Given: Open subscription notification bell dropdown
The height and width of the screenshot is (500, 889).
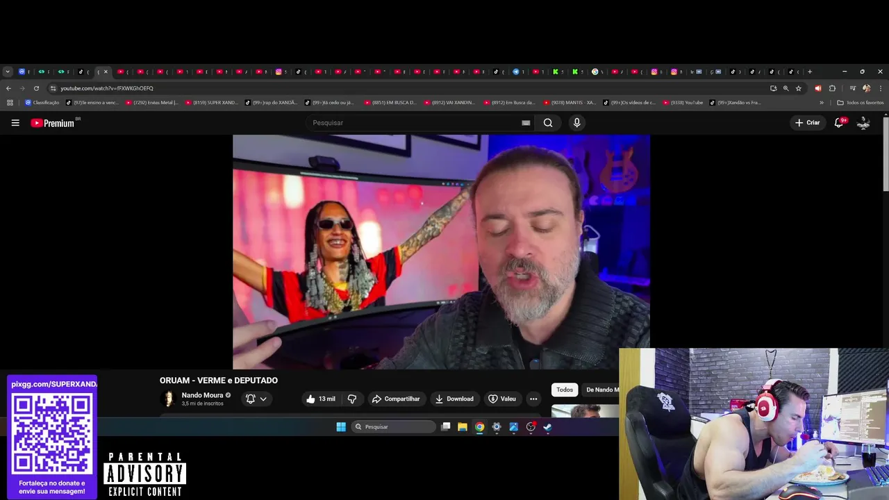Looking at the screenshot, I should coord(256,399).
